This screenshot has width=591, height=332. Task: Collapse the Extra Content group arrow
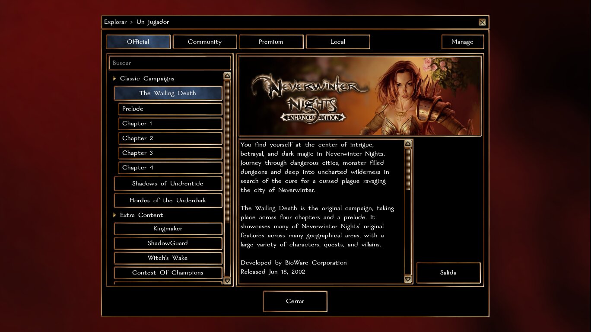tap(114, 215)
